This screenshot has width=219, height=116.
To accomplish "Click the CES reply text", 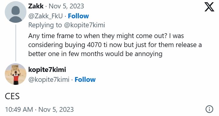I will [12, 96].
